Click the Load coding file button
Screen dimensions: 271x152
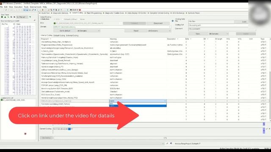244,22
